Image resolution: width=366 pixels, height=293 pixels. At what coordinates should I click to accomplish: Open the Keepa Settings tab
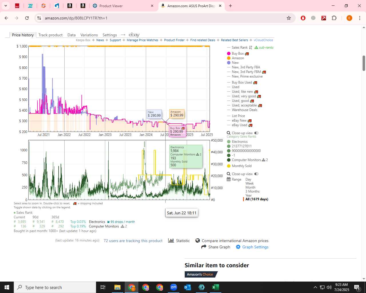pos(110,35)
